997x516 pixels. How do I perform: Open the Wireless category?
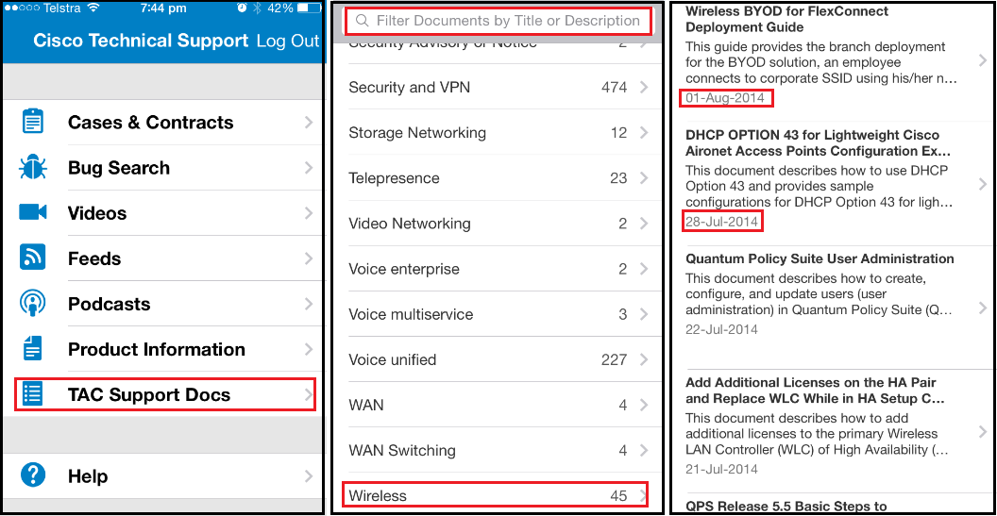click(495, 495)
